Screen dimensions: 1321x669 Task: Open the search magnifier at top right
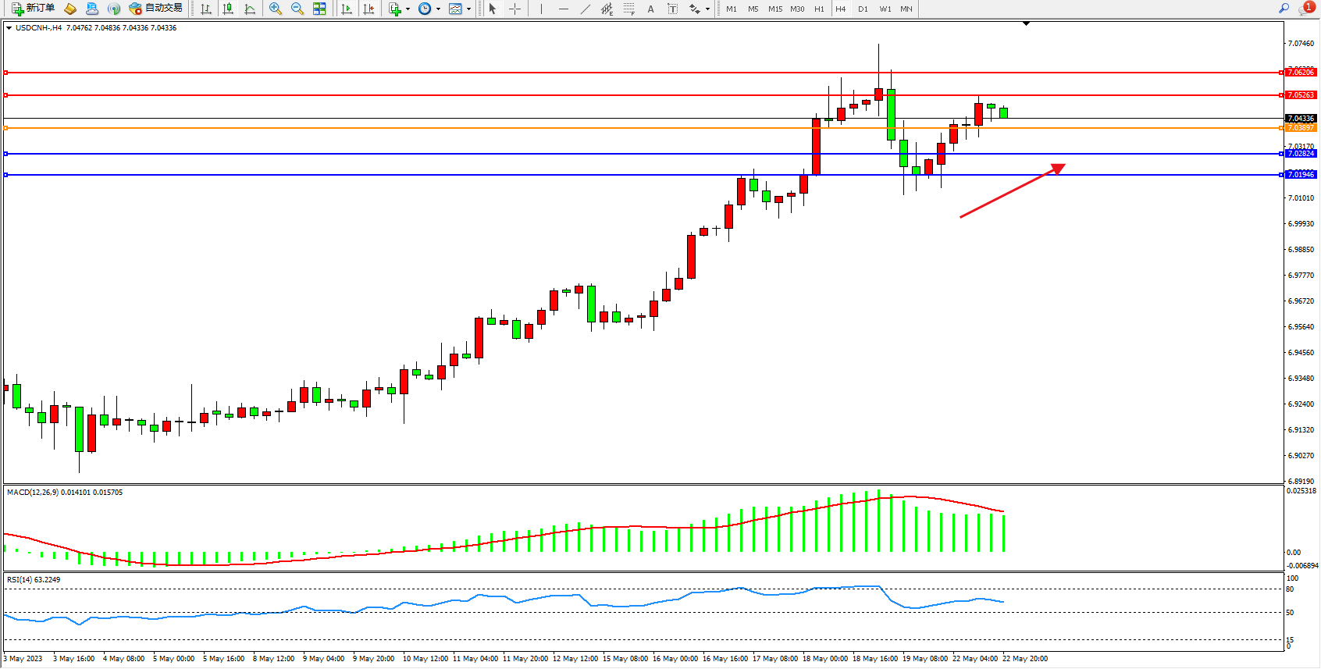1284,9
